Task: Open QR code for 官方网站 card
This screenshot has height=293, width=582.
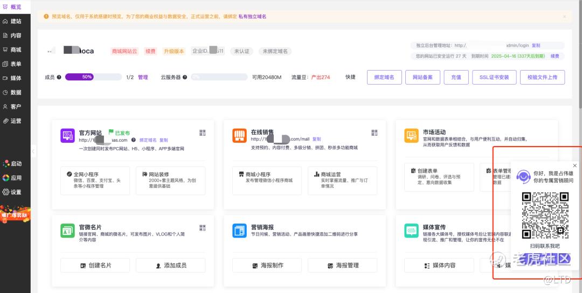Action: pyautogui.click(x=203, y=132)
